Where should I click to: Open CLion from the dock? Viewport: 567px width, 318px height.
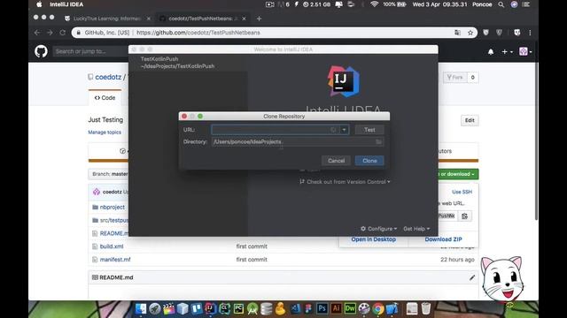224,308
